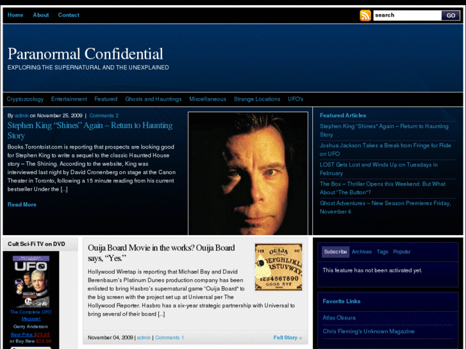The image size is (466, 349).
Task: Open Ghosts and Hauntings category
Action: point(153,99)
